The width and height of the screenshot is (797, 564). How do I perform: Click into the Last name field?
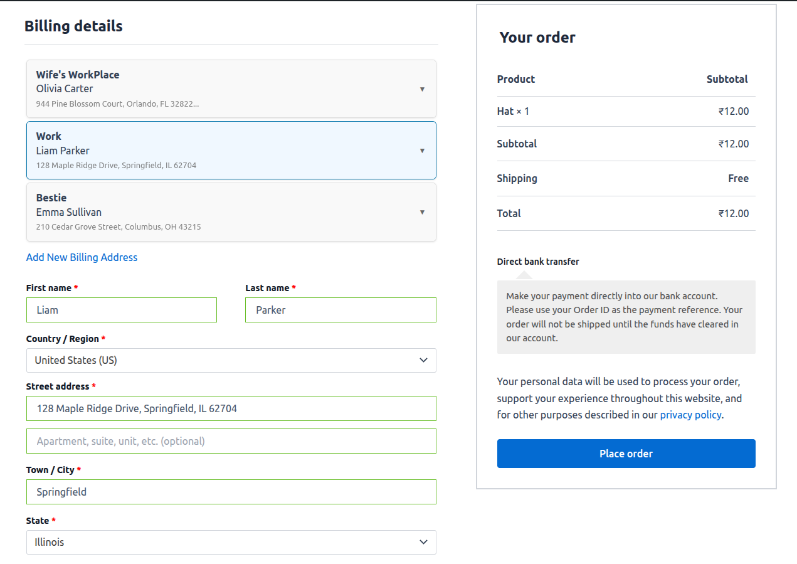[340, 310]
